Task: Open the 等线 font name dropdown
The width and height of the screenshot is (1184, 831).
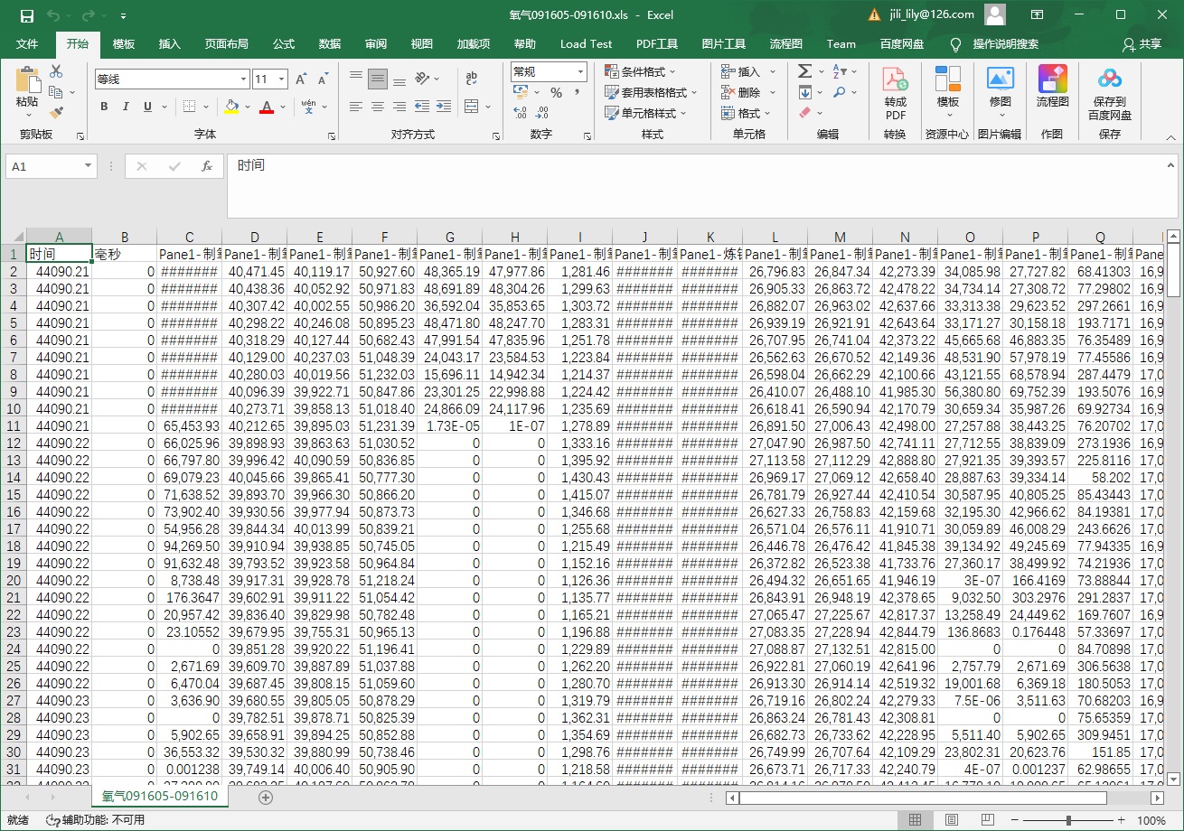Action: pos(241,79)
